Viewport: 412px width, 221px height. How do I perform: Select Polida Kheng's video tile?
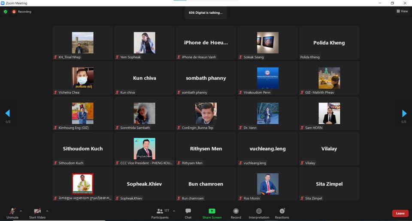pyautogui.click(x=329, y=43)
